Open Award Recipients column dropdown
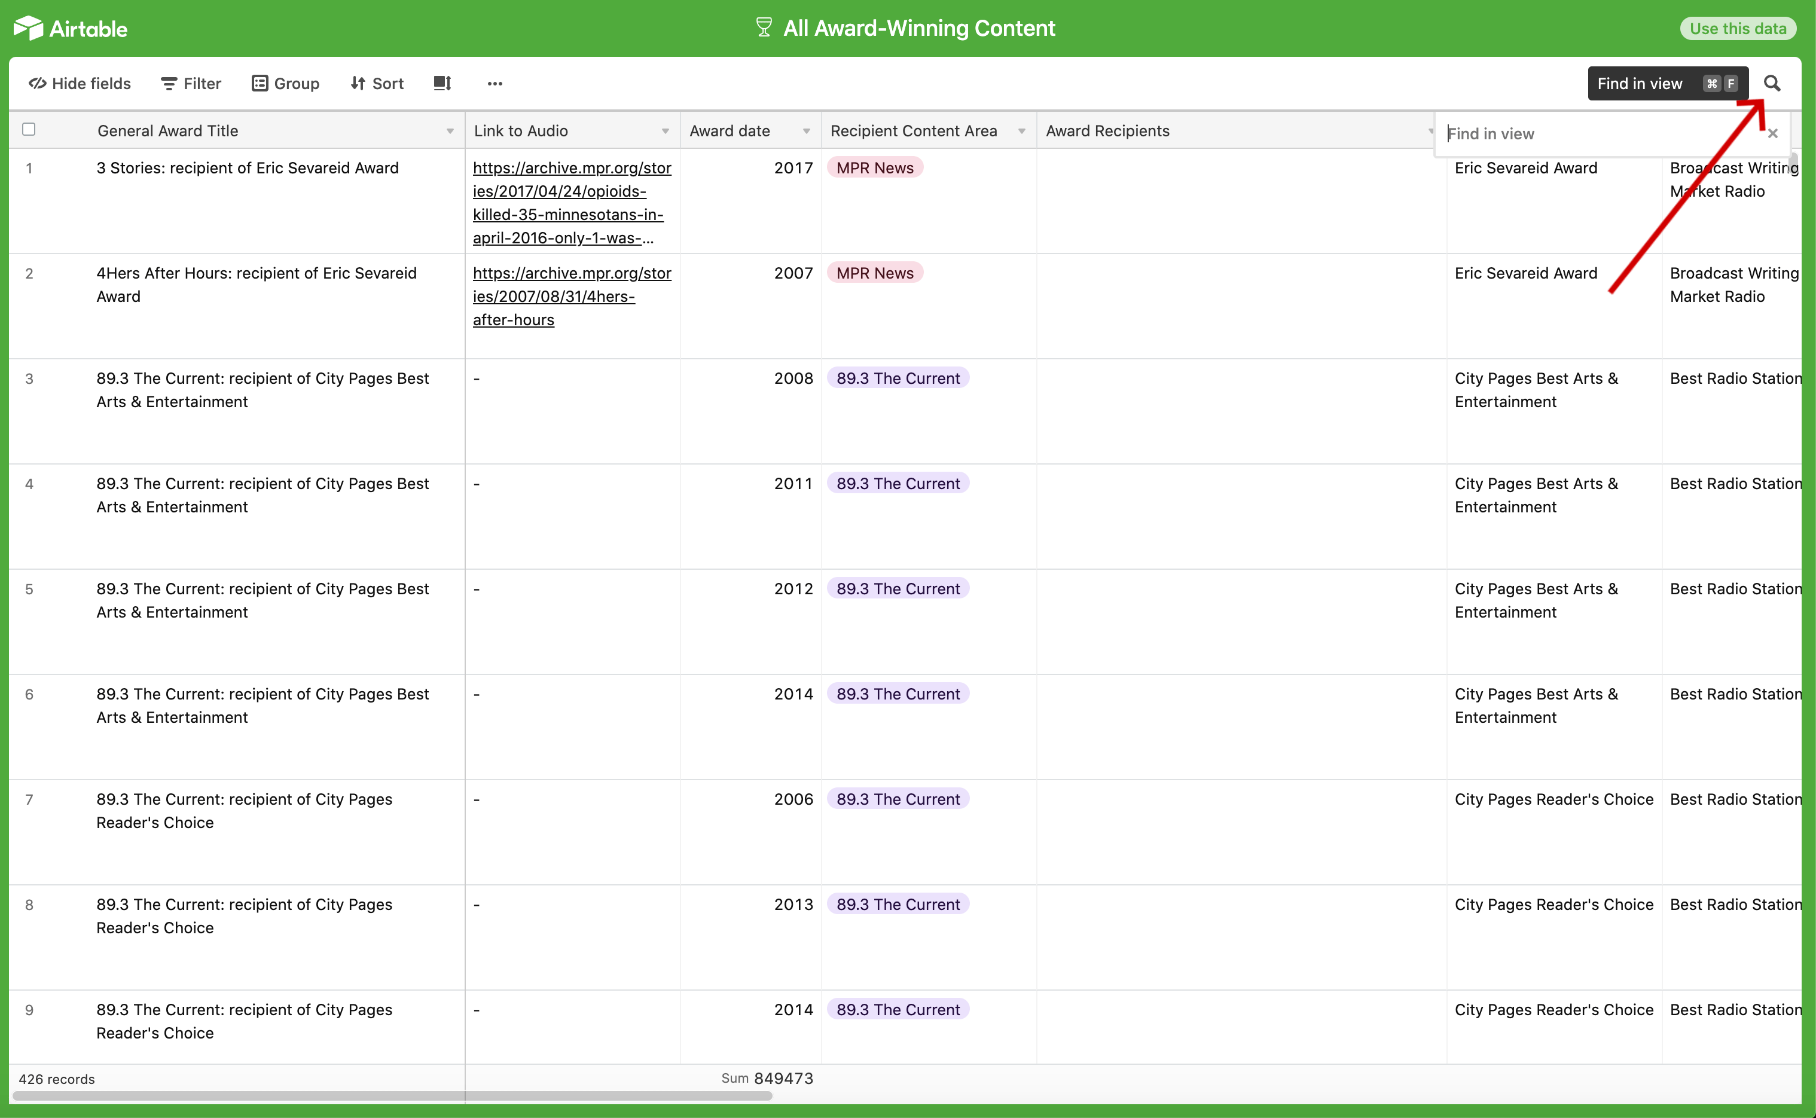 point(1430,131)
